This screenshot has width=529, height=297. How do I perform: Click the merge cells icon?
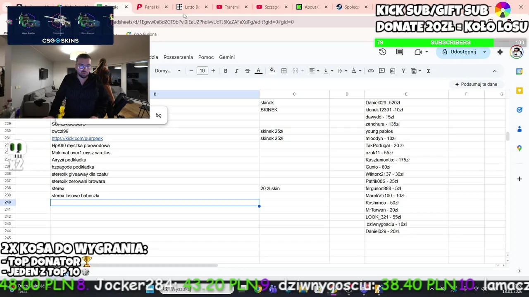pyautogui.click(x=295, y=71)
